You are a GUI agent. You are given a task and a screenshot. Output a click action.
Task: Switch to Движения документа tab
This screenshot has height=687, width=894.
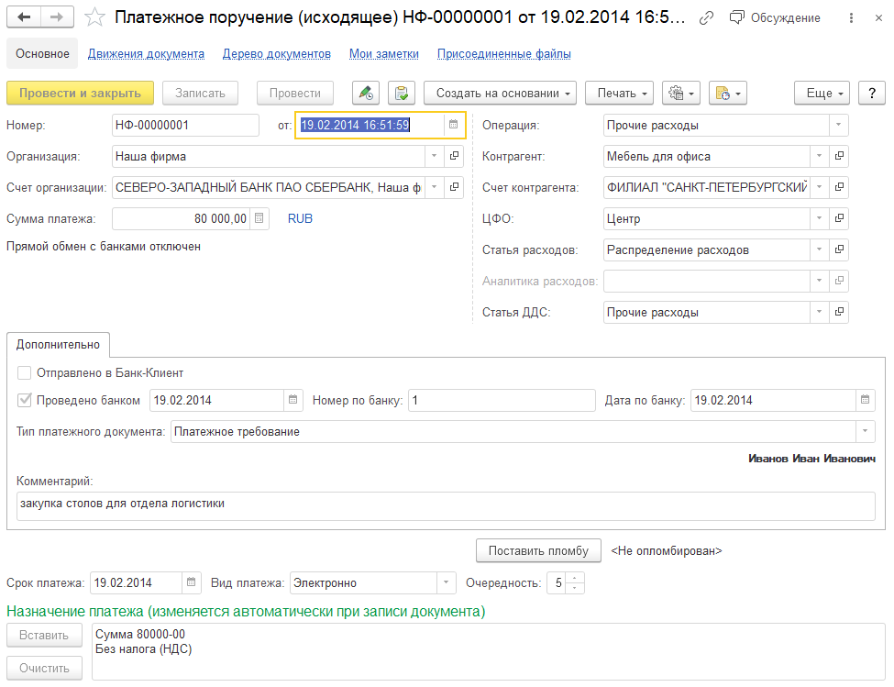pos(146,54)
